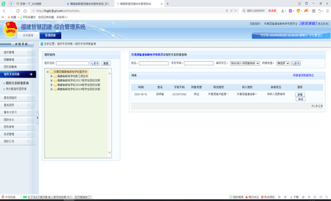This screenshot has height=201, width=331.
Task: Click the 重置 button in 组织机构 panel
Action: pyautogui.click(x=106, y=63)
